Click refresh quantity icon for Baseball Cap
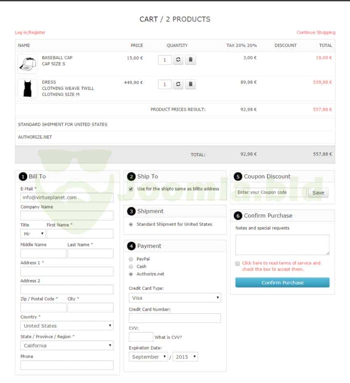This screenshot has width=350, height=383. tap(178, 60)
